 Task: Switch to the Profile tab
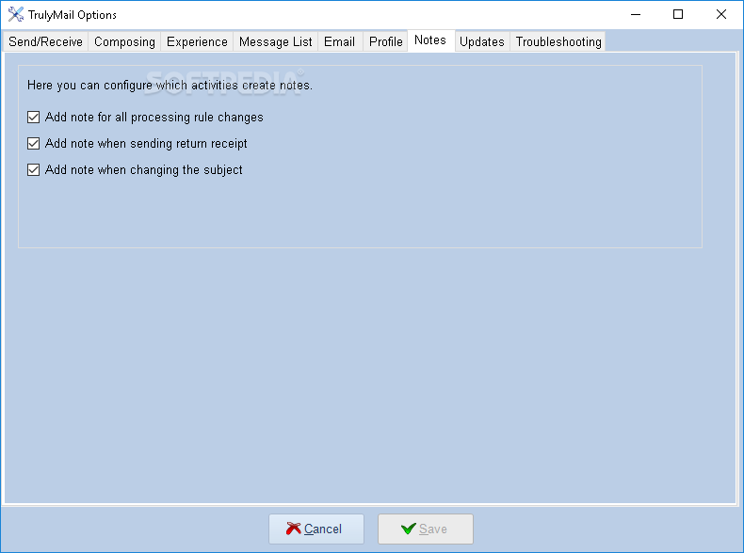(x=385, y=41)
